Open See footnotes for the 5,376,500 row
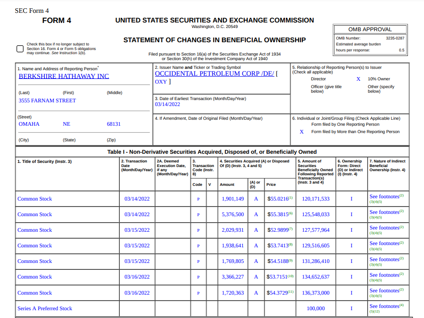 (384, 212)
